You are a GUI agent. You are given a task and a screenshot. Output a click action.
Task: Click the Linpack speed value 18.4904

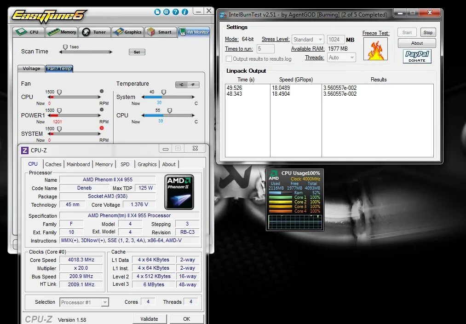[x=281, y=93]
